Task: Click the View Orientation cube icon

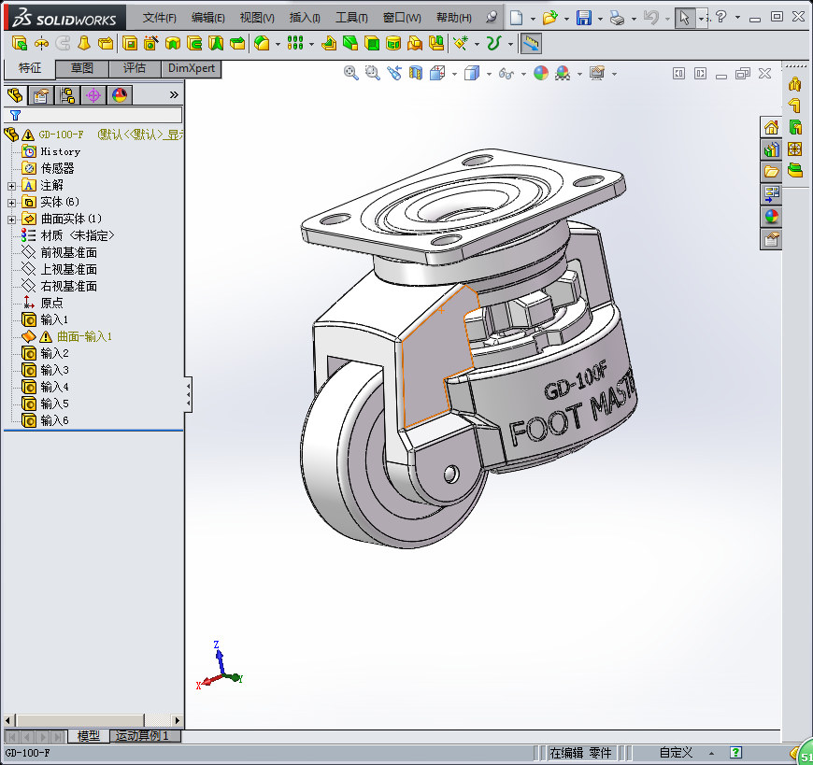Action: (x=437, y=73)
